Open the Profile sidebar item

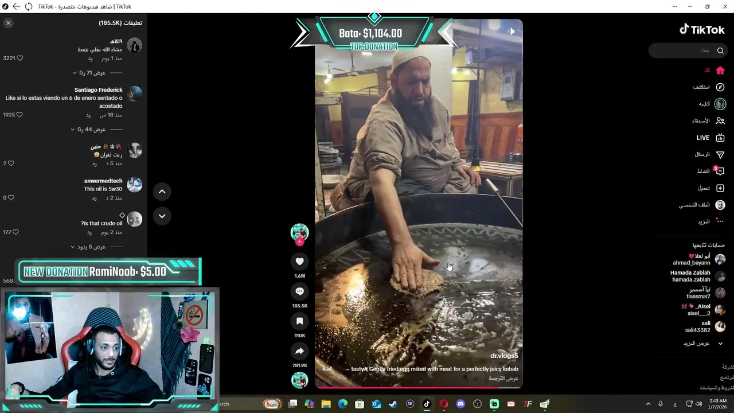[702, 205]
